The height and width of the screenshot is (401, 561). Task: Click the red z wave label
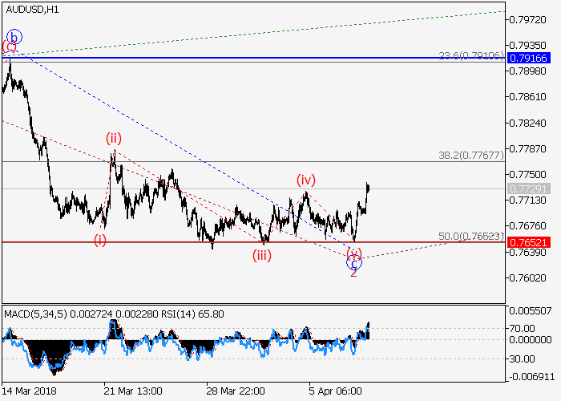coord(353,273)
